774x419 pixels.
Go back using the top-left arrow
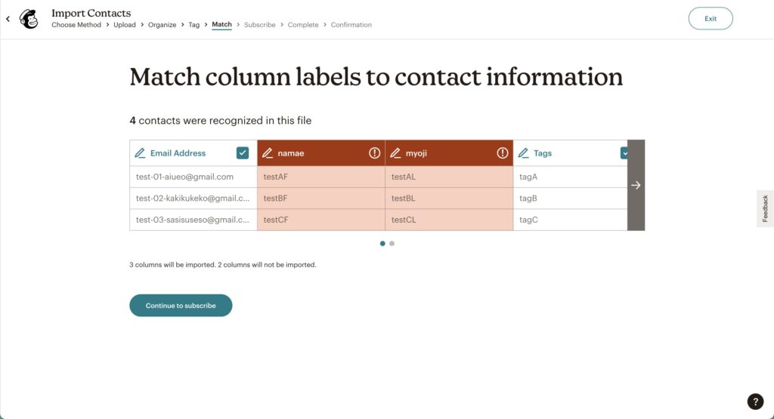pos(8,19)
